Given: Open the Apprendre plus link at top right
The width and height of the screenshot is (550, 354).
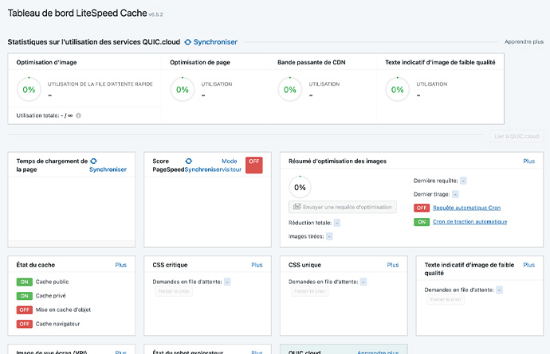Looking at the screenshot, I should pyautogui.click(x=524, y=42).
